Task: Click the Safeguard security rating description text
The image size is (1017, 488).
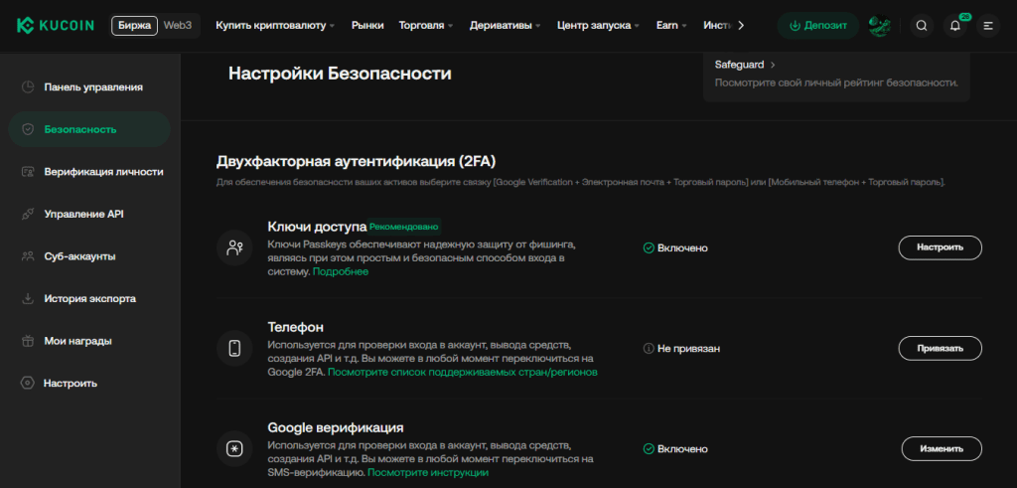Action: click(x=836, y=83)
